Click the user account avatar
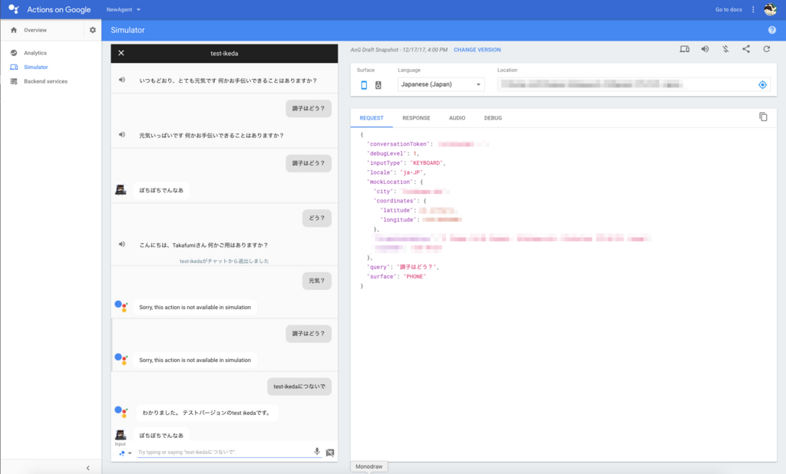Image resolution: width=786 pixels, height=474 pixels. point(770,9)
